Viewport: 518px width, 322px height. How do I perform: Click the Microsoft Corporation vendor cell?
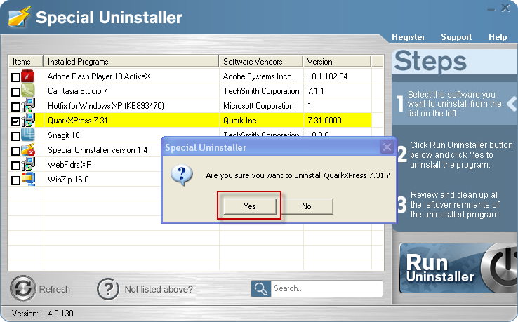click(x=258, y=106)
